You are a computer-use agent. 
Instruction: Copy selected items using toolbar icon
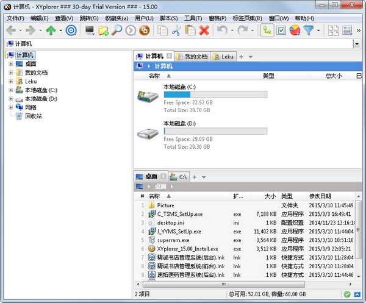tap(163, 30)
